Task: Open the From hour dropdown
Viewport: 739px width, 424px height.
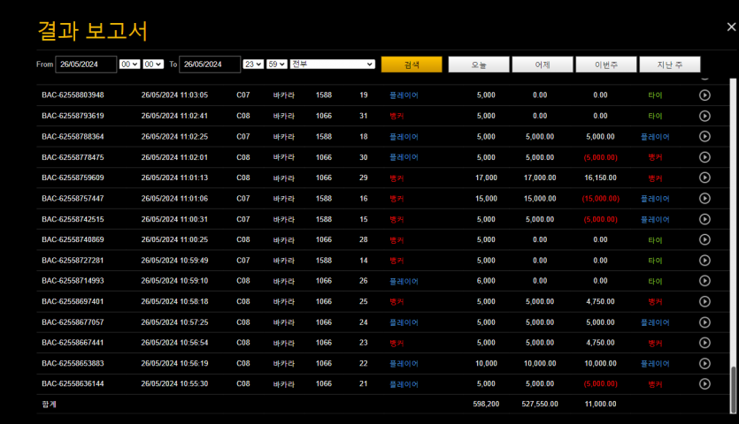Action: 129,64
